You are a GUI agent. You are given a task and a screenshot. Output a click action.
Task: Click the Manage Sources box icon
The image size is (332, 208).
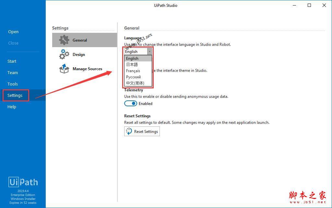pos(64,69)
